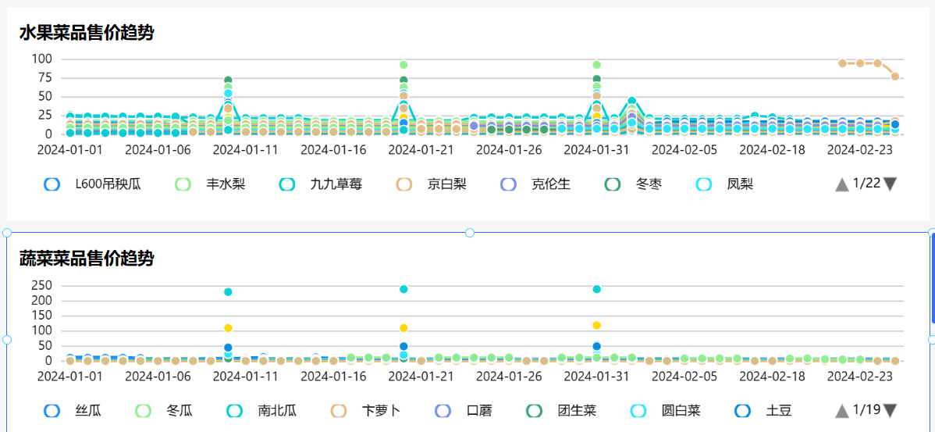Click the 京白梨 legend marker icon

404,184
